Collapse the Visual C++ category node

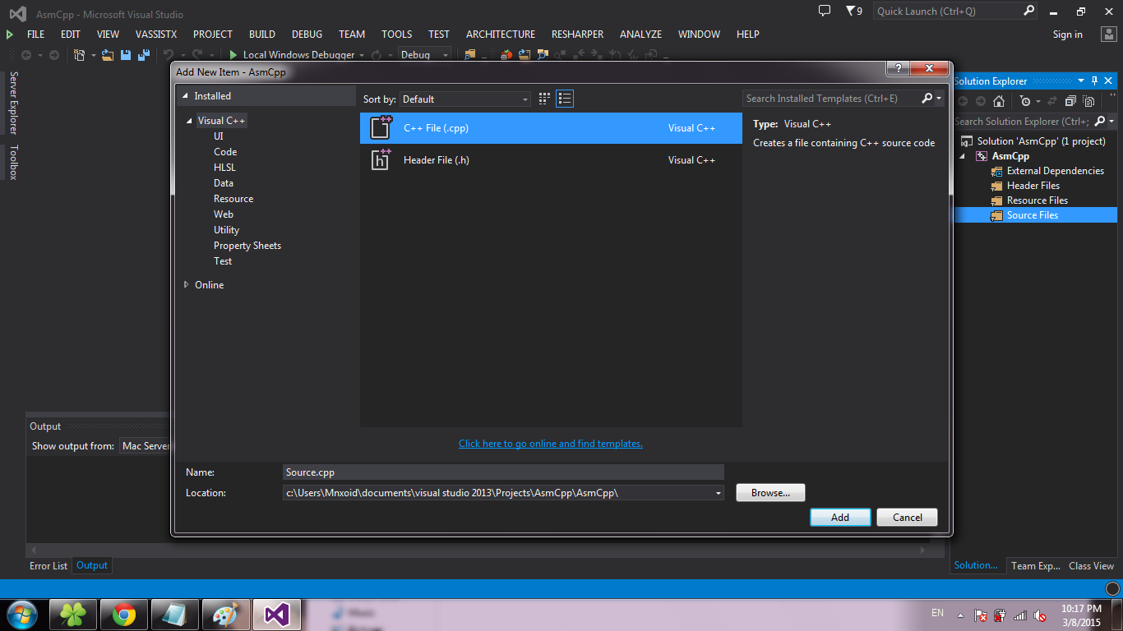191,121
